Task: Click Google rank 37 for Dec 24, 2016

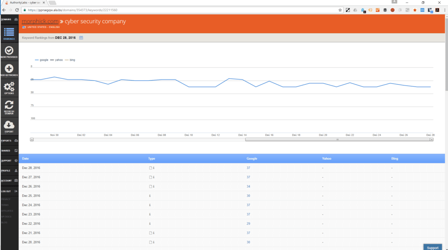Action: click(x=248, y=205)
